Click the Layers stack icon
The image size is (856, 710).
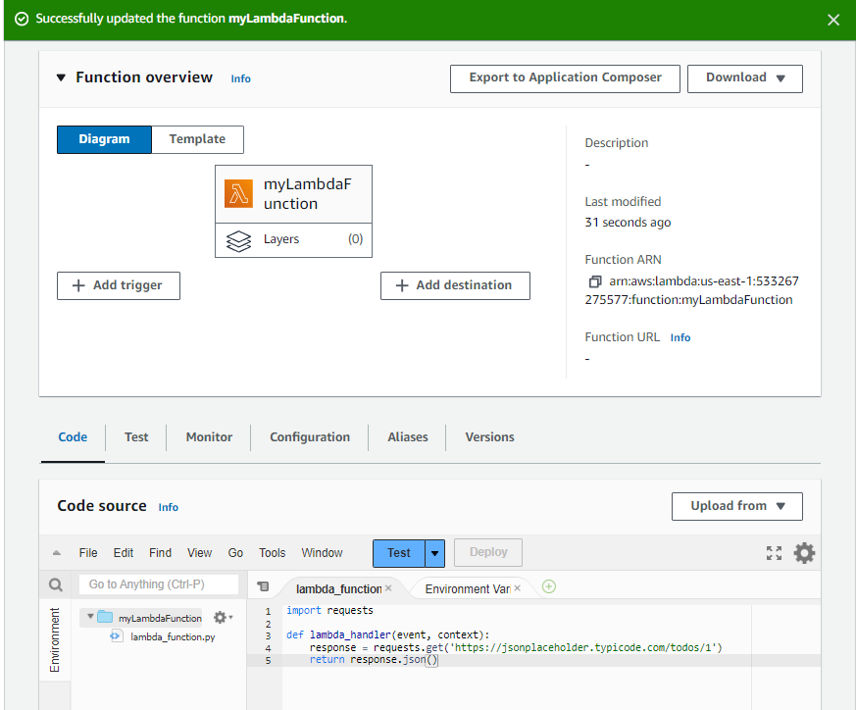pyautogui.click(x=238, y=240)
